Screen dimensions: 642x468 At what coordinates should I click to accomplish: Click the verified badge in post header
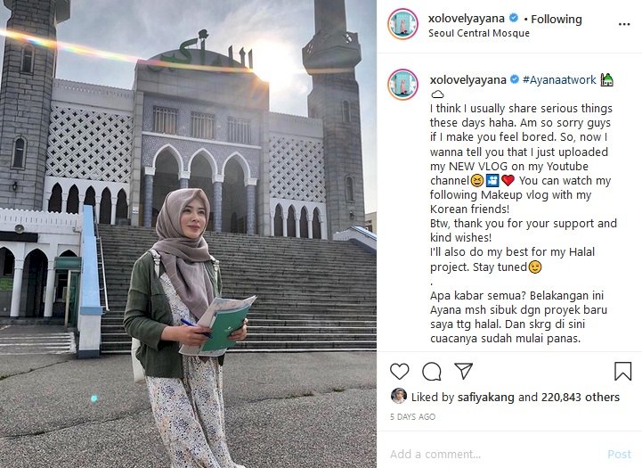point(514,19)
